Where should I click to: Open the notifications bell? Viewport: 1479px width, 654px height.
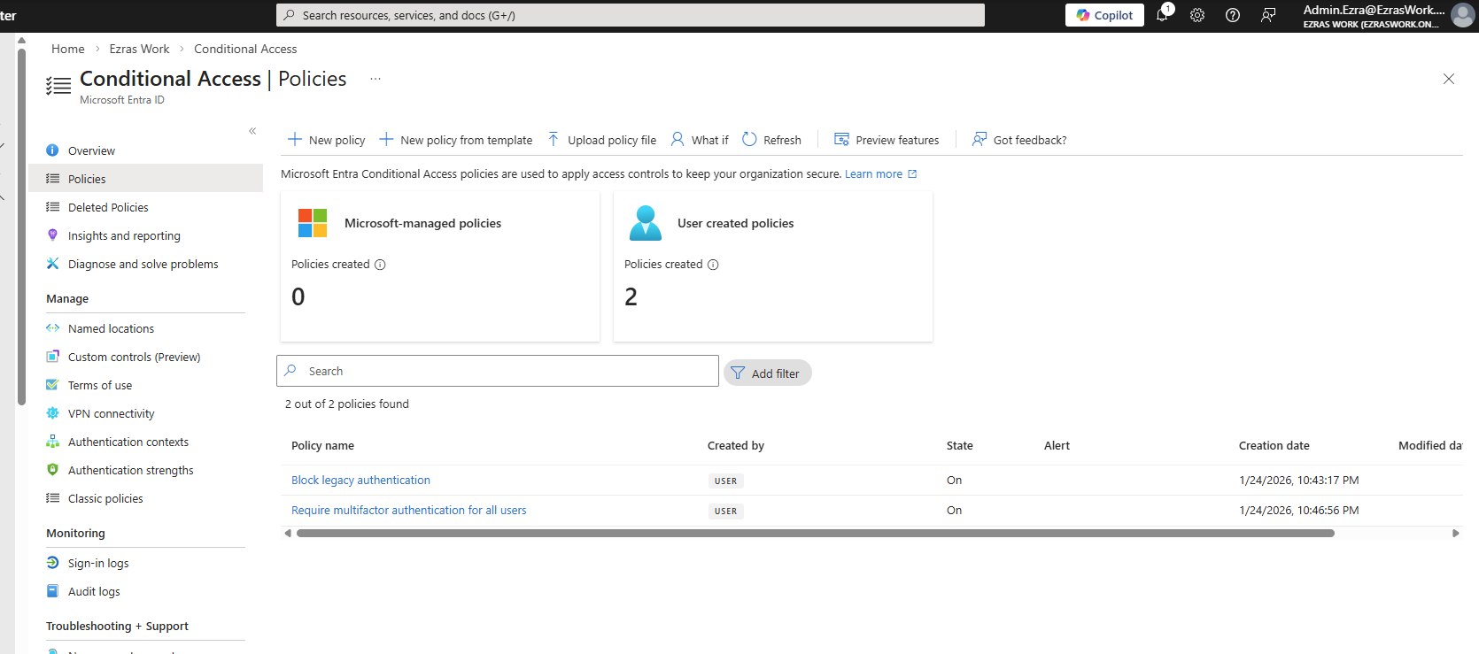[1163, 15]
